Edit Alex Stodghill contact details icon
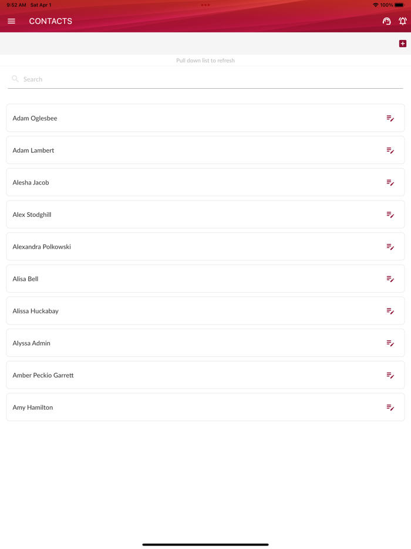Screen dimensions: 411x549 click(x=390, y=215)
